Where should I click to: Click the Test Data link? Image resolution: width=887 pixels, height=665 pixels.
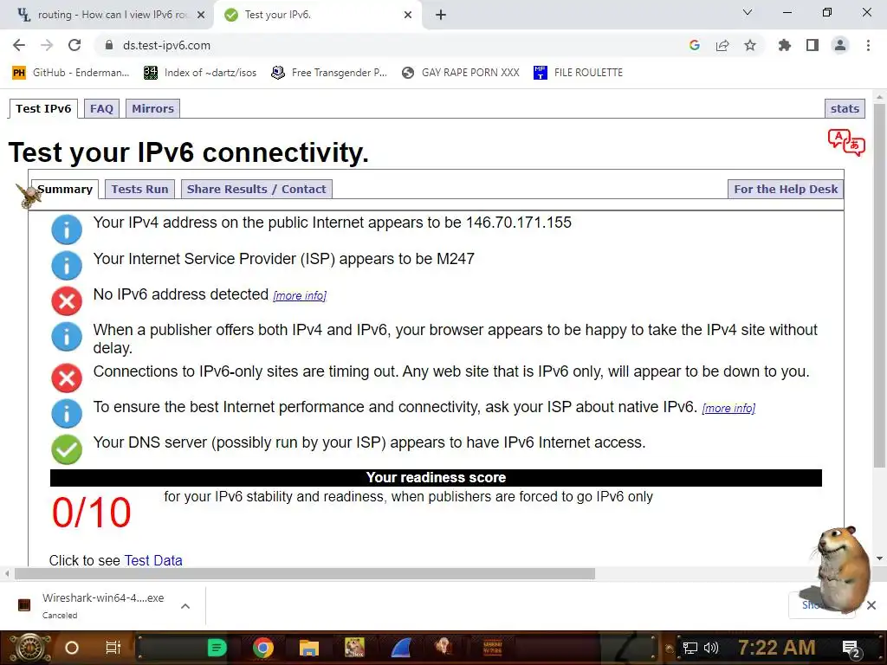pyautogui.click(x=153, y=560)
